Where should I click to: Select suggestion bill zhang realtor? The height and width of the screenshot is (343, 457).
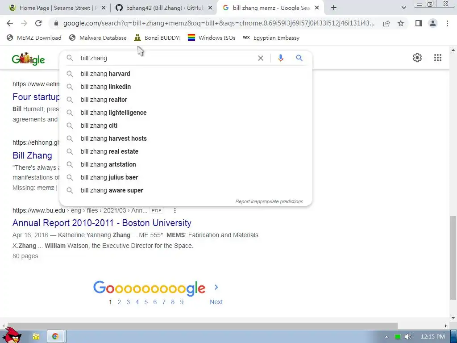[186, 100]
